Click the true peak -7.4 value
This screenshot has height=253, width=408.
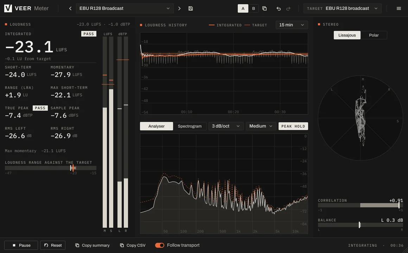click(x=13, y=116)
